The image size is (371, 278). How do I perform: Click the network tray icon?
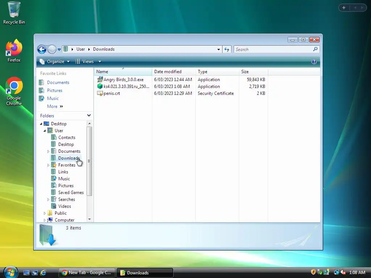click(336, 272)
